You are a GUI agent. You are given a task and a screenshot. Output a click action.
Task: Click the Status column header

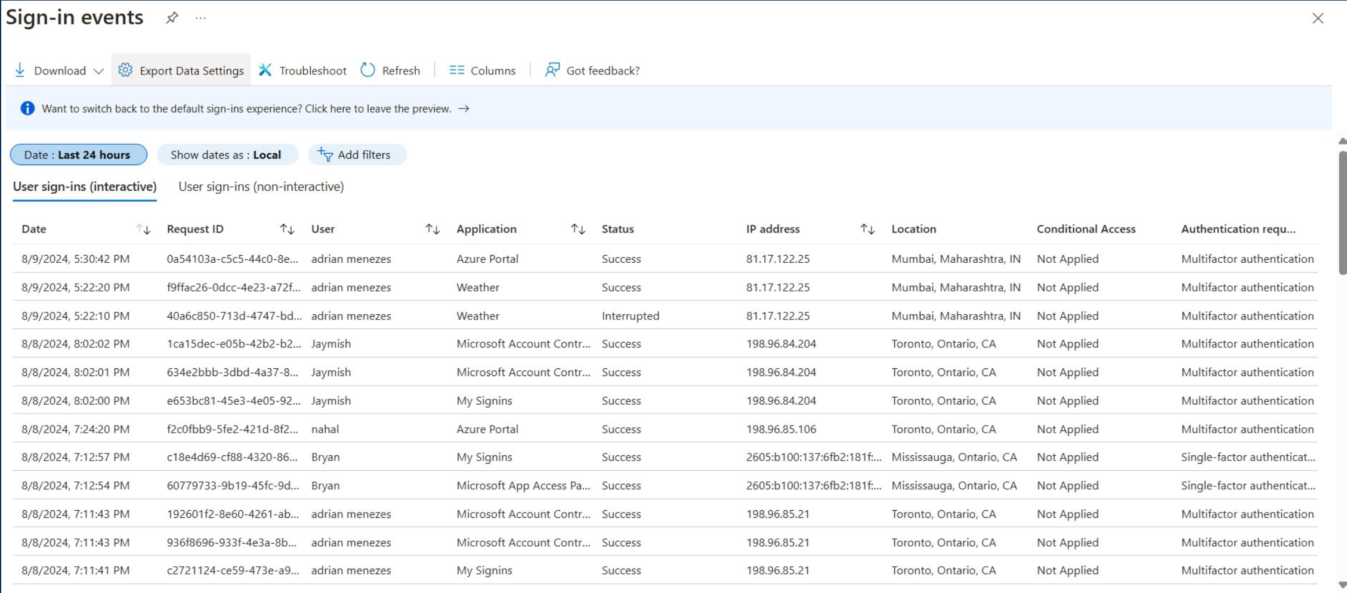(618, 229)
